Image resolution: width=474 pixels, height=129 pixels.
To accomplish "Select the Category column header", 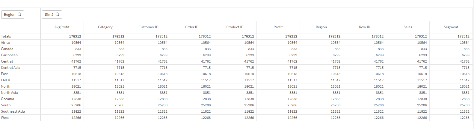I will (x=105, y=27).
